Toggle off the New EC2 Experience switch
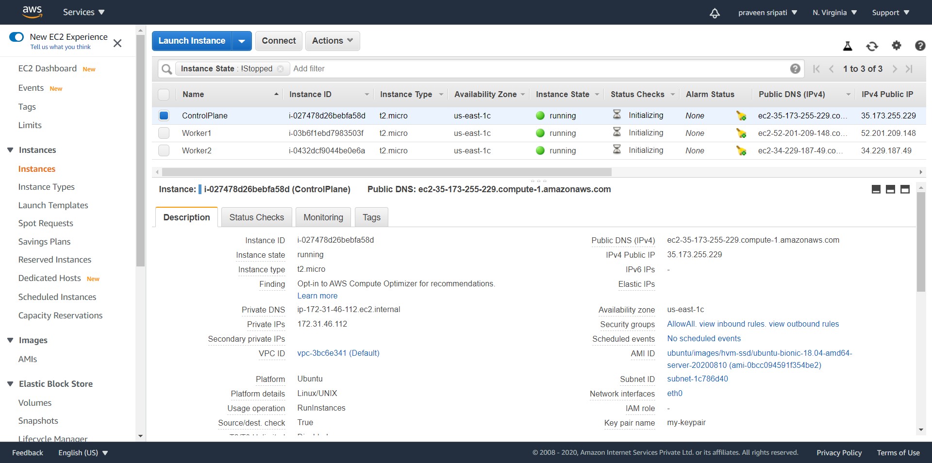 (16, 36)
